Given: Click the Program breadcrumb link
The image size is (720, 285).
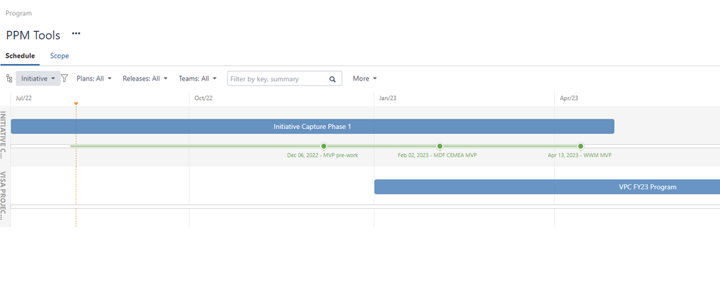Looking at the screenshot, I should (19, 13).
